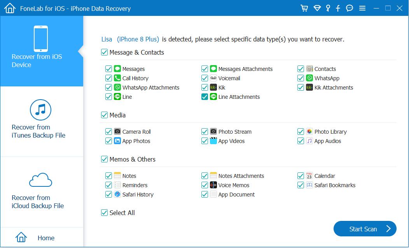Uncheck the Messages checkbox
Image resolution: width=409 pixels, height=248 pixels.
[108, 69]
